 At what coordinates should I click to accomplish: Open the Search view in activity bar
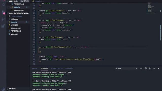(x=3, y=5)
